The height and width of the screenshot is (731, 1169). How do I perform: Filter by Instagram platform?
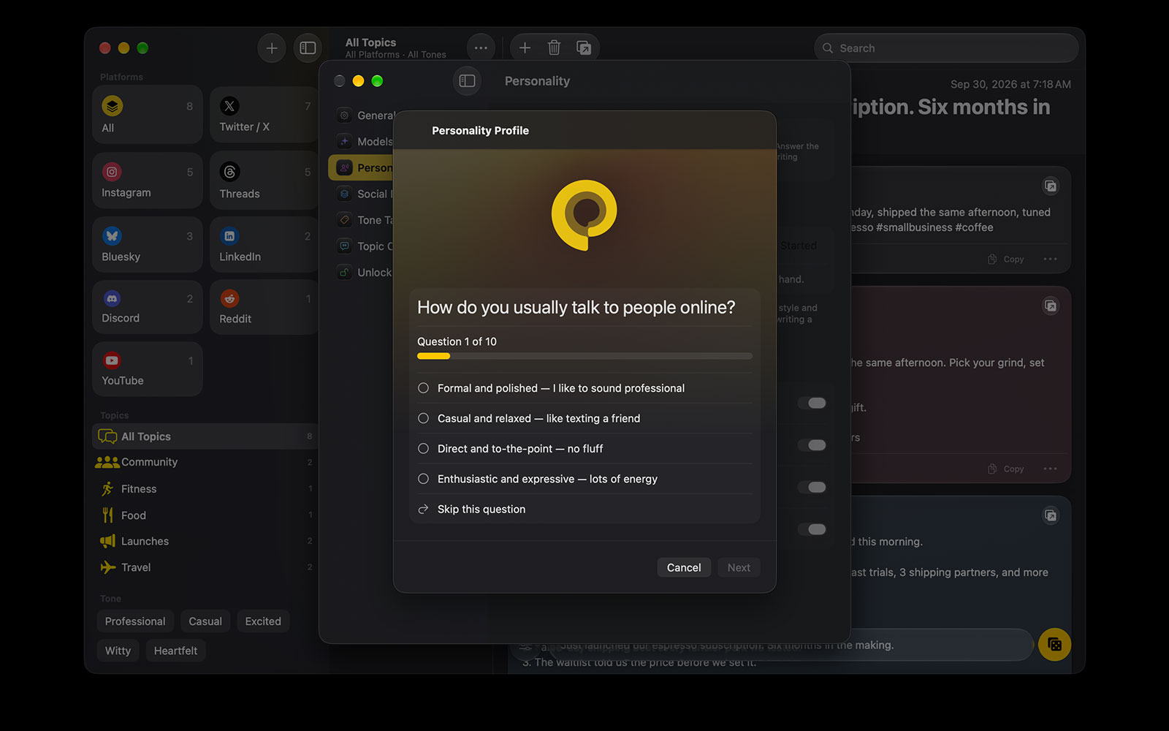tap(148, 181)
